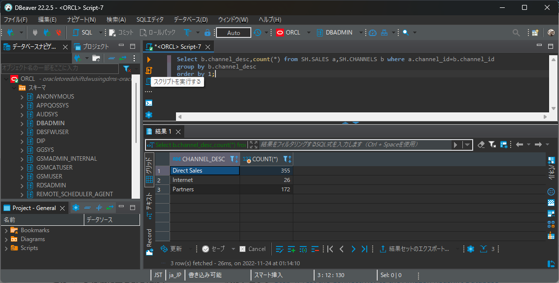Click the 更新 refresh button
Screen dimensions: 559x283
(172, 249)
